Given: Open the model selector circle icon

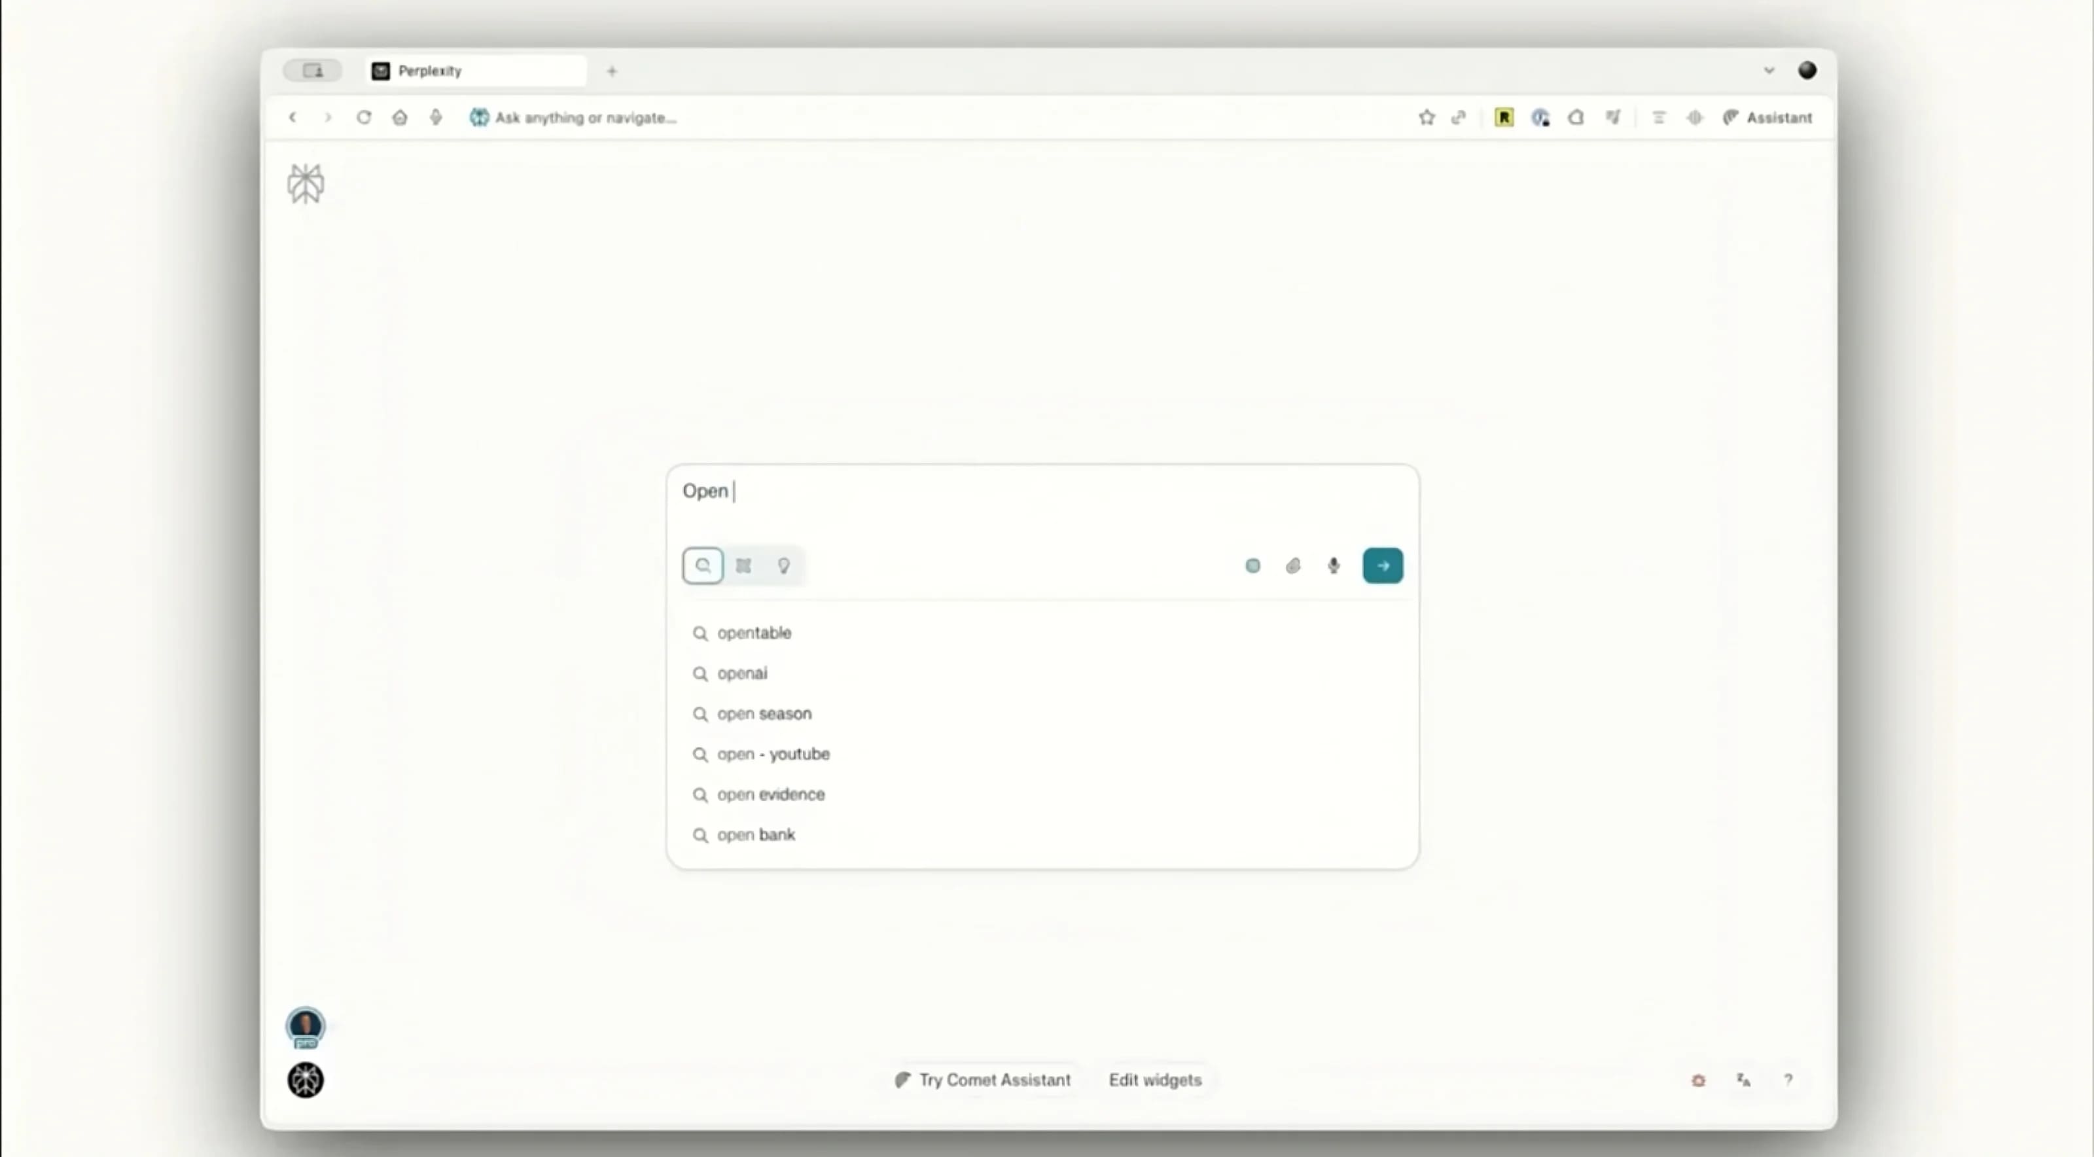Looking at the screenshot, I should coord(1252,566).
